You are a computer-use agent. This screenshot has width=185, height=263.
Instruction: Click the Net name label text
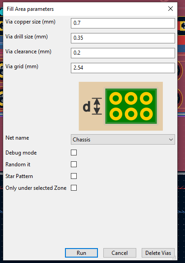(17, 138)
